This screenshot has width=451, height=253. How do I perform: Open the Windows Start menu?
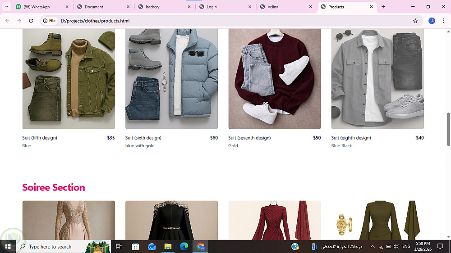tap(8, 246)
